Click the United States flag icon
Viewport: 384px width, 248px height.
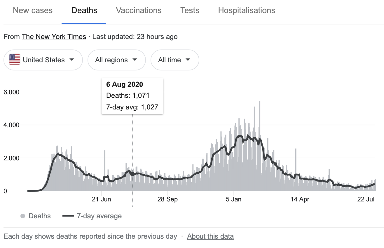coord(15,60)
